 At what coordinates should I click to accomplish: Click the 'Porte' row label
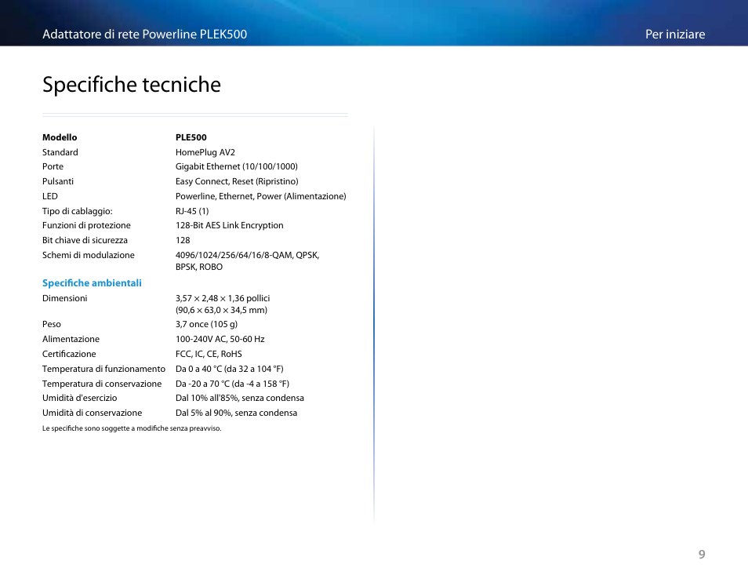coord(53,166)
